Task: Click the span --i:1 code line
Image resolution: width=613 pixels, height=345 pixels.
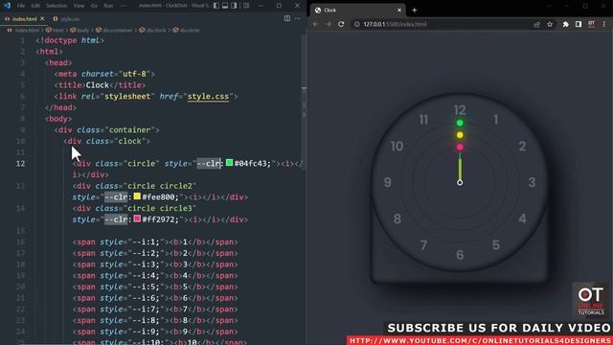Action: click(x=155, y=242)
